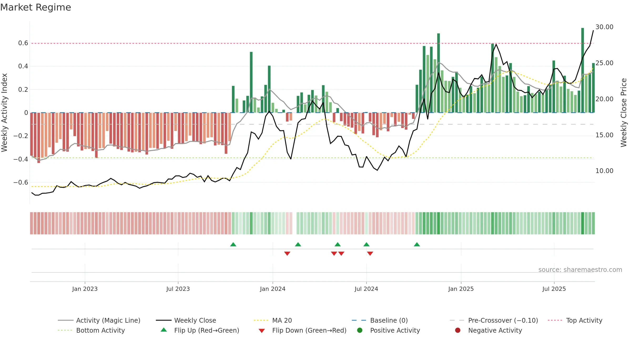Click the Jul 2025 x-axis label
This screenshot has height=355, width=631.
coord(554,289)
